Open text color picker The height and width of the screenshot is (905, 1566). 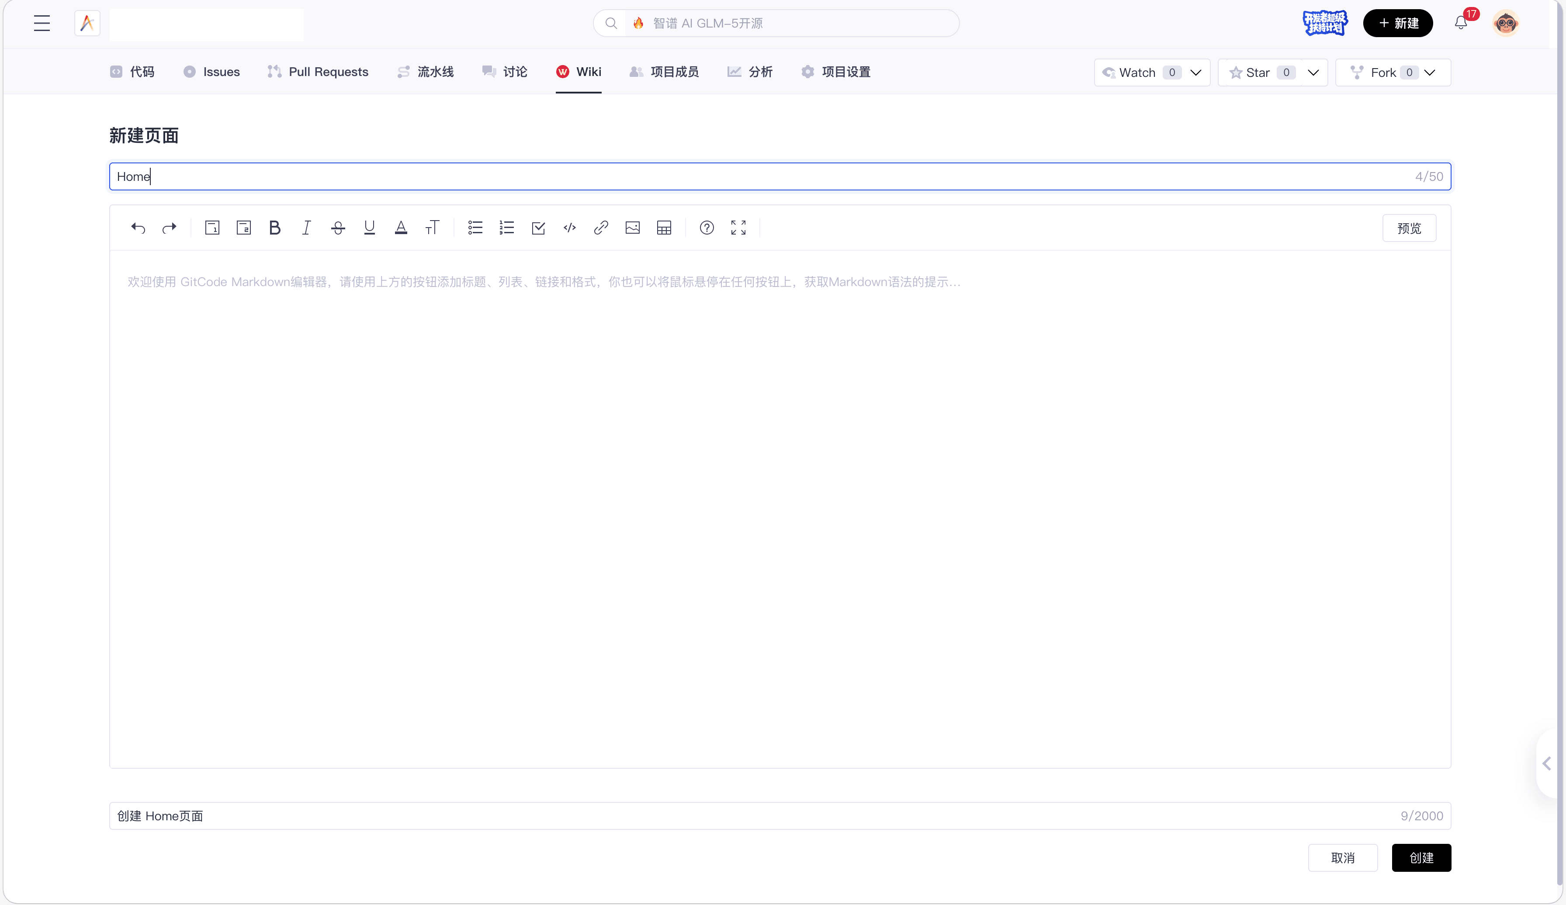point(401,228)
